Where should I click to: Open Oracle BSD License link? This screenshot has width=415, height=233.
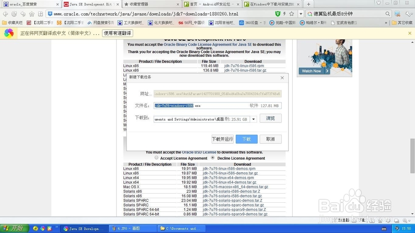(199, 152)
